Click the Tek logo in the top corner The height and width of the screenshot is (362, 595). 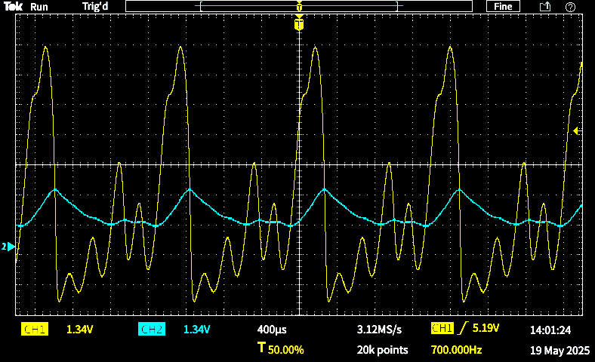click(x=13, y=7)
